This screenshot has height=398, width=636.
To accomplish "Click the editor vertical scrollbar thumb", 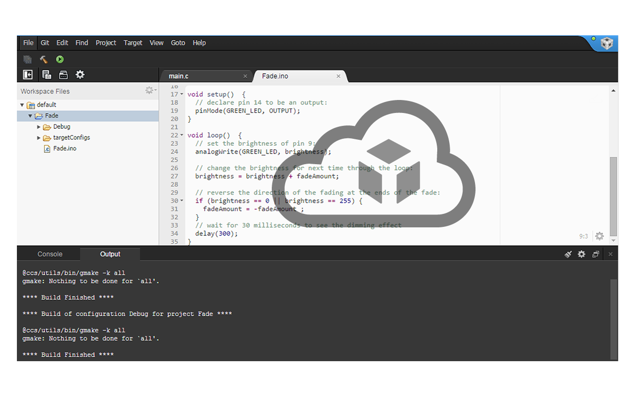I will [614, 196].
